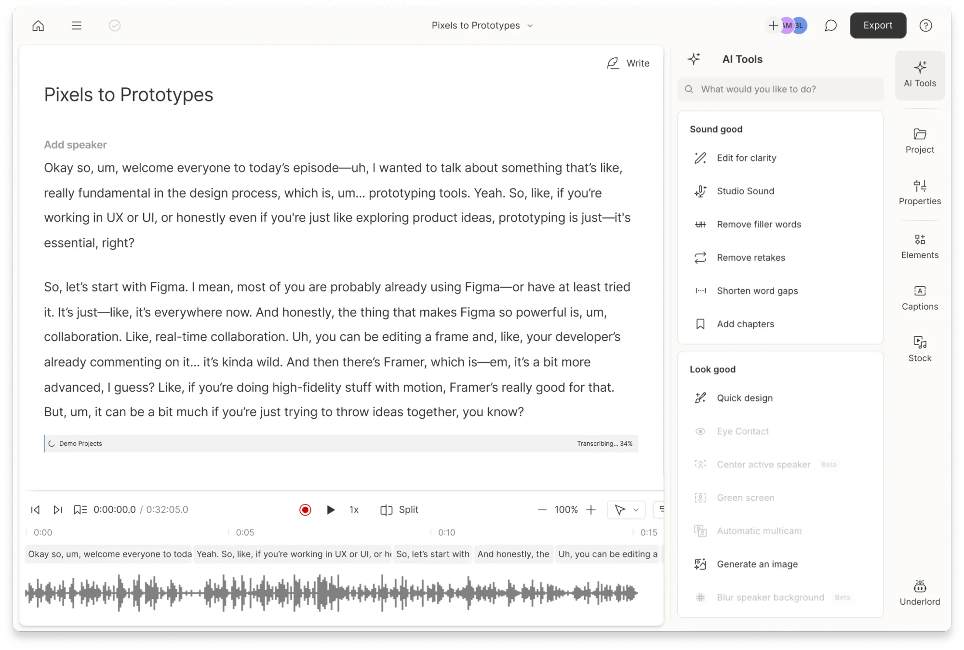
Task: Add a marker using the bookmark icon
Action: click(80, 509)
